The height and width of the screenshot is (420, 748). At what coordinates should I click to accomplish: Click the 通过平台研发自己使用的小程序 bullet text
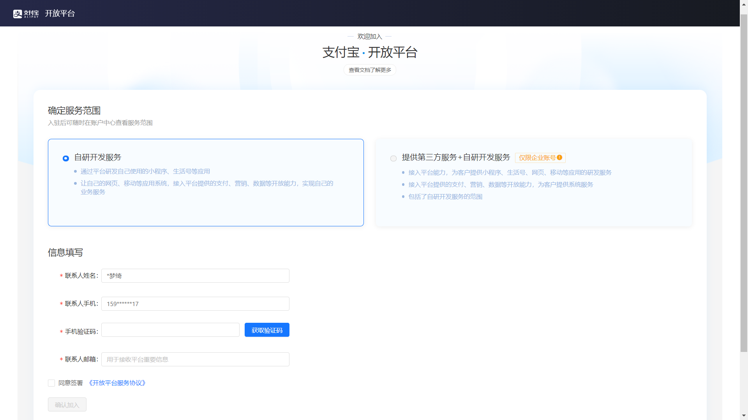(x=145, y=171)
